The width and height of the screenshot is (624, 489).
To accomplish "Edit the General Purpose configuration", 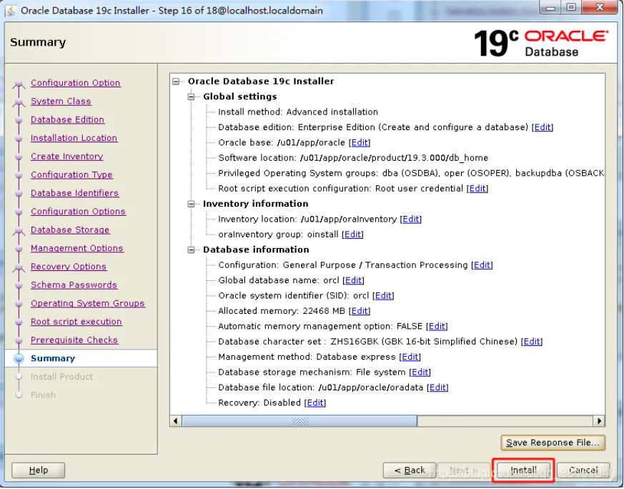I will point(482,265).
